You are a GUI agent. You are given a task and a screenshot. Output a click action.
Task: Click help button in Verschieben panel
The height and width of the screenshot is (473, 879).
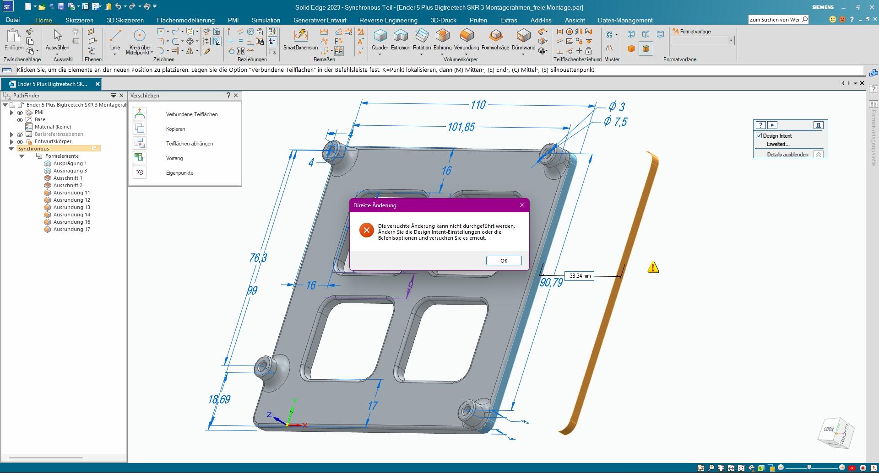228,96
